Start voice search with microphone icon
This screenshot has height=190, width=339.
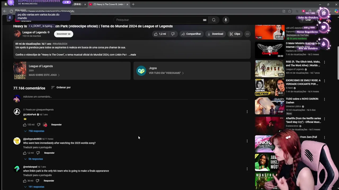(226, 20)
